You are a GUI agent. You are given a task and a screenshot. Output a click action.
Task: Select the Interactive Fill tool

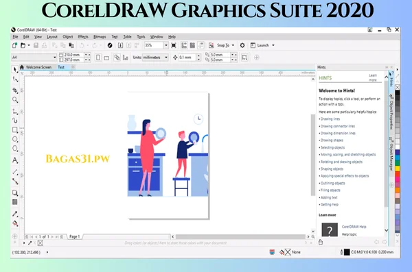(15, 223)
